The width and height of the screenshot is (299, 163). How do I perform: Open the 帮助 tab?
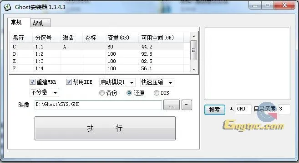(41, 23)
